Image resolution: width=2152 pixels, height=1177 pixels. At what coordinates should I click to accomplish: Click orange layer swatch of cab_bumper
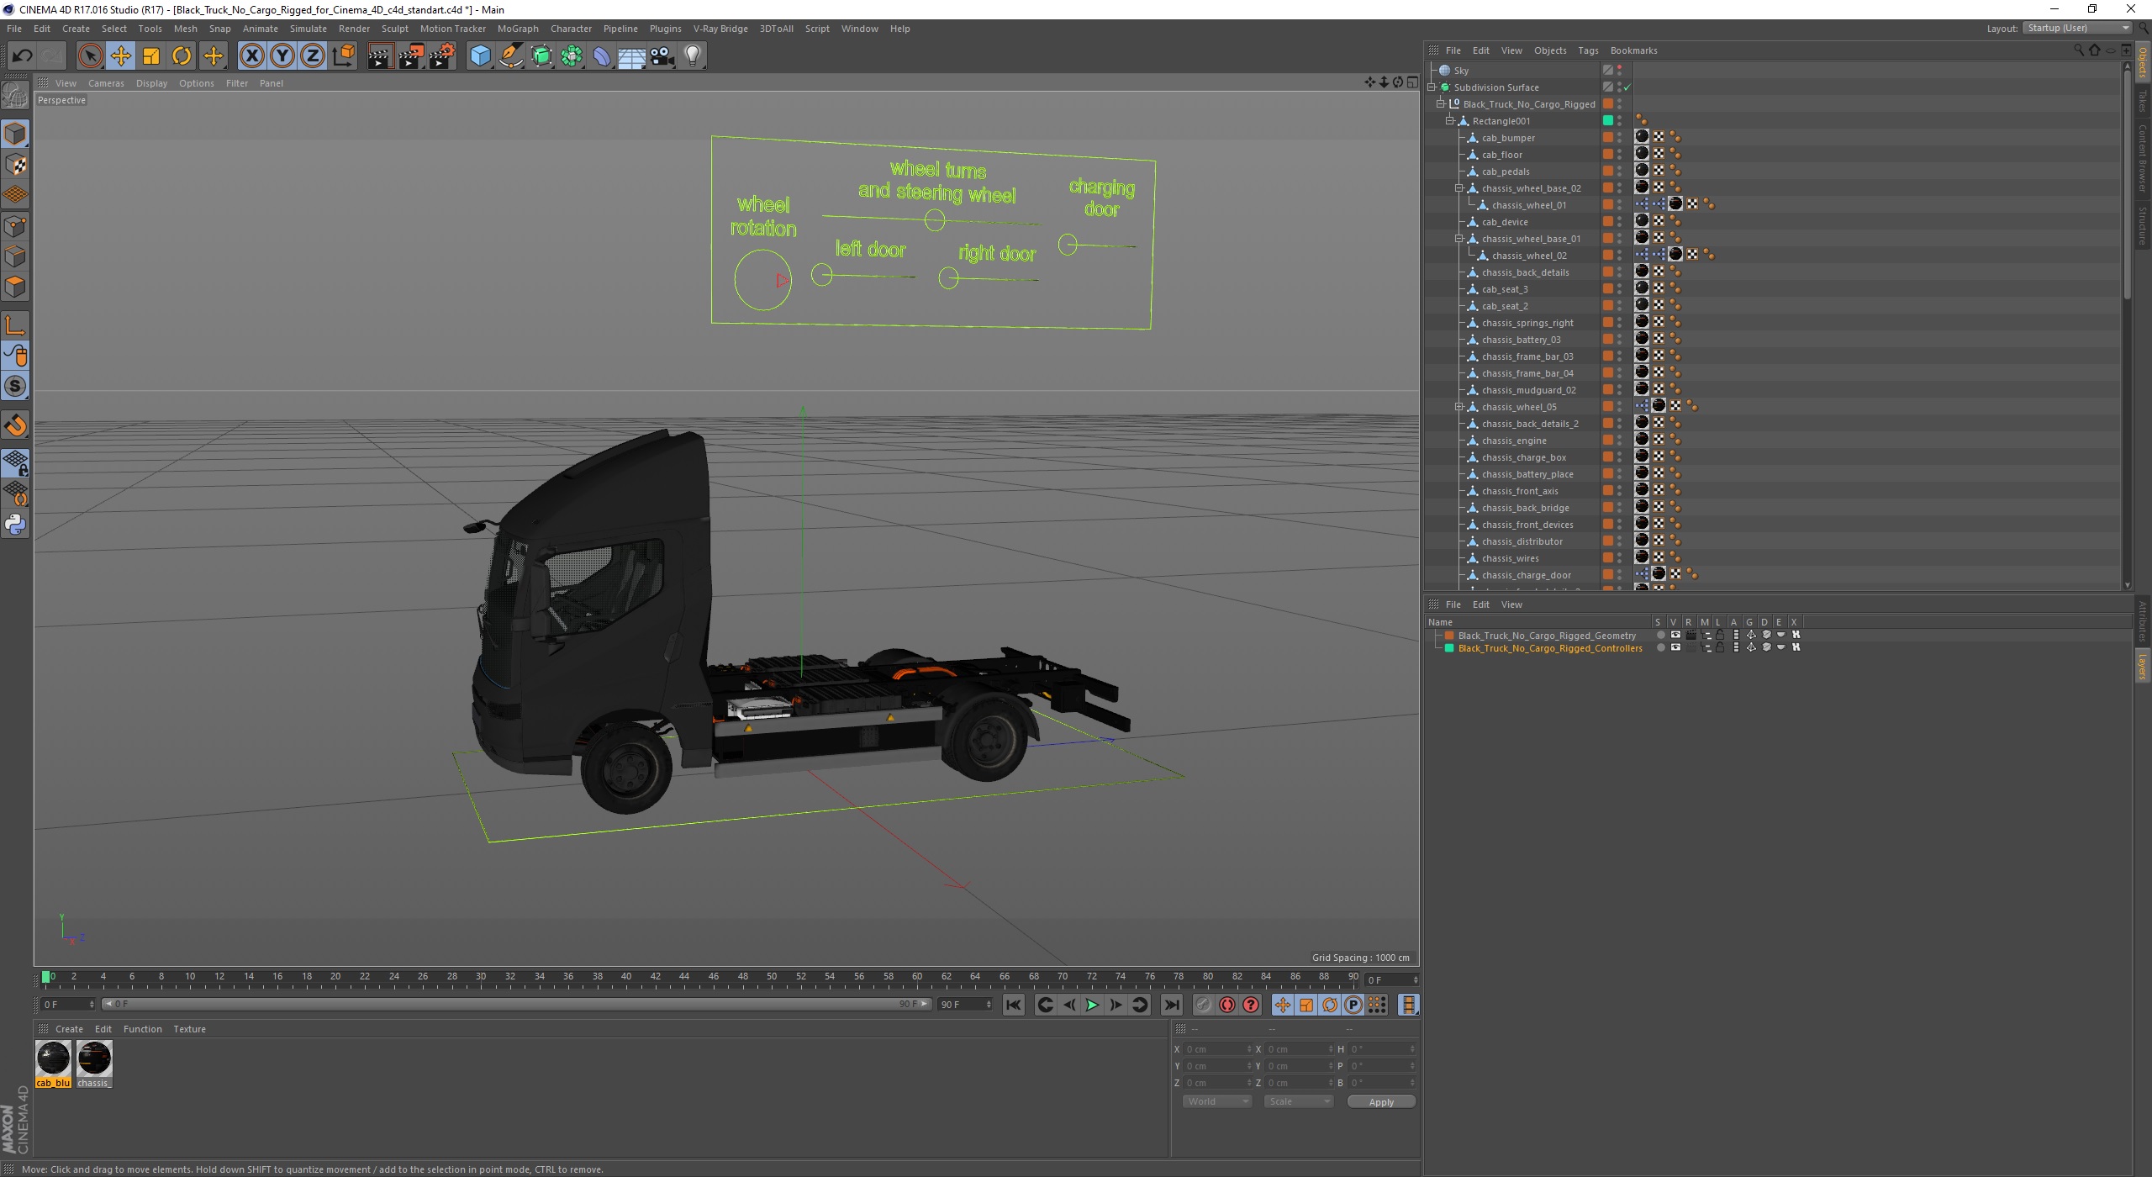[x=1607, y=137]
